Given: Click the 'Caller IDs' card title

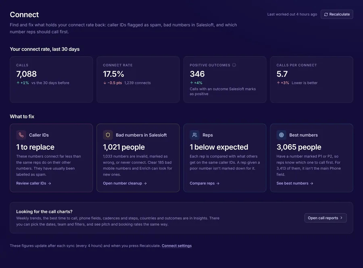Looking at the screenshot, I should point(39,135).
